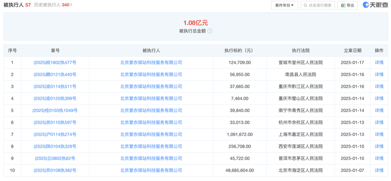Screen dimensions: 391x181
Task: Open case (2025)皖1802执477号
Action: pyautogui.click(x=55, y=63)
